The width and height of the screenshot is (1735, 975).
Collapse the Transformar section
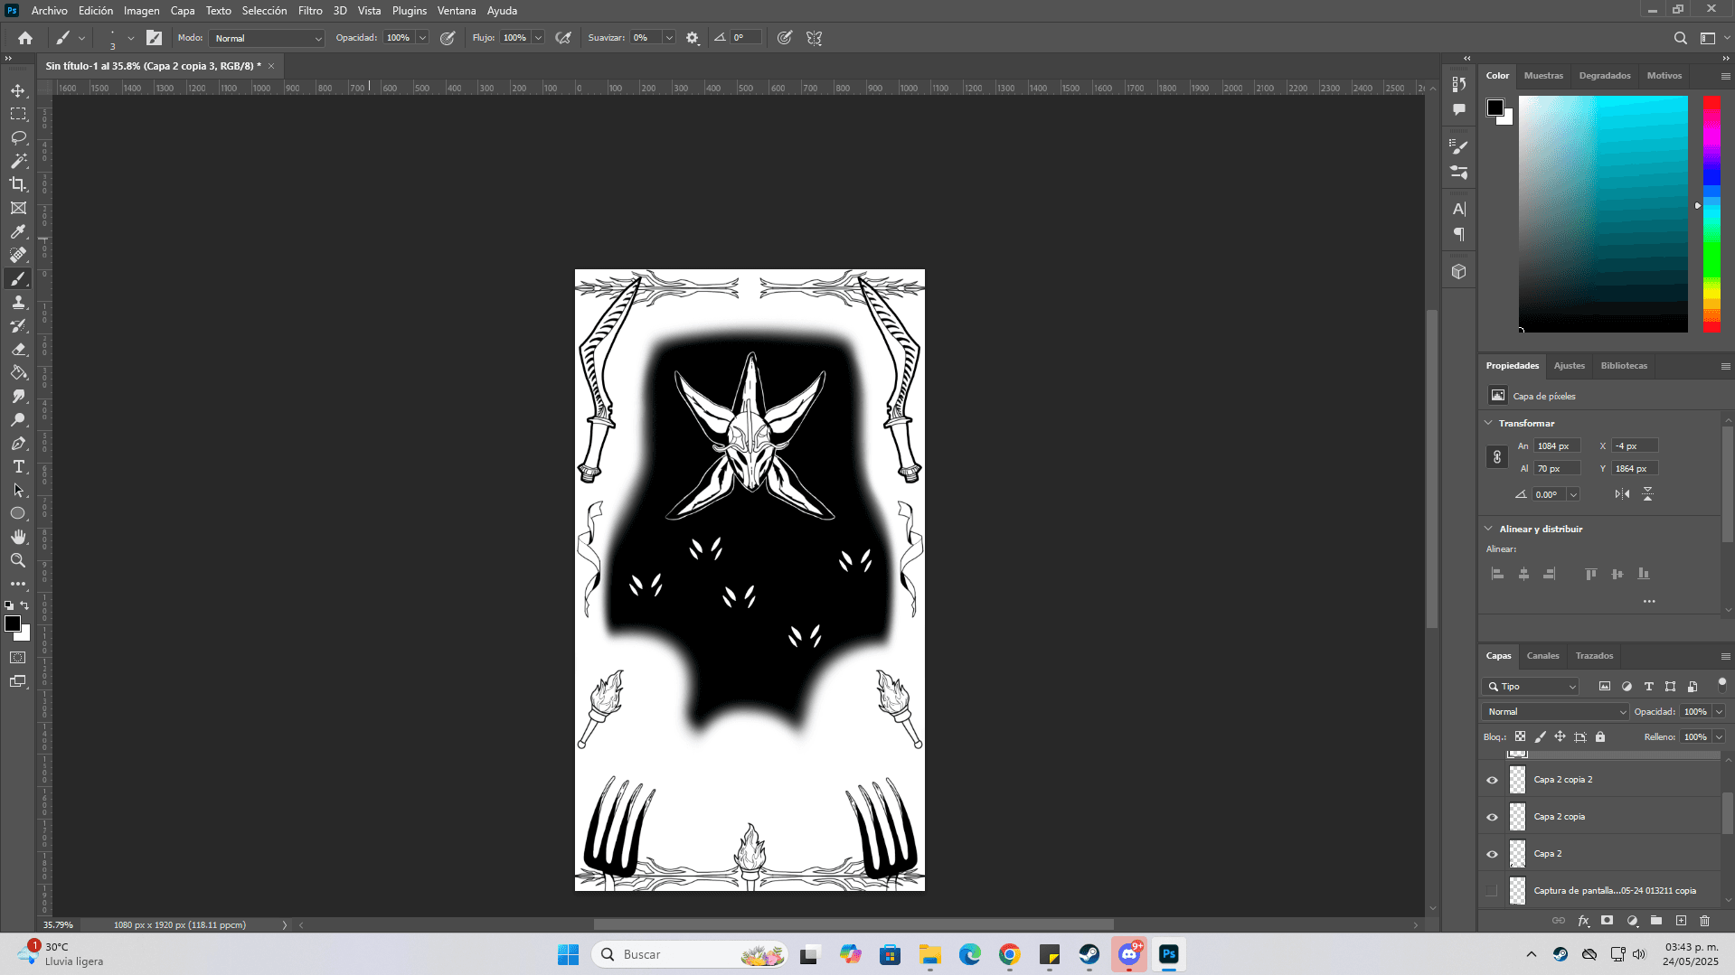(x=1489, y=423)
